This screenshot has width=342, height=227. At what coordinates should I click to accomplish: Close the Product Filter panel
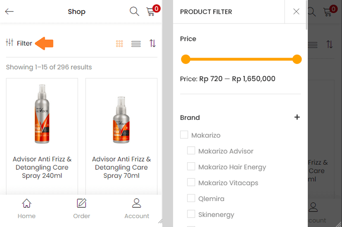(x=296, y=12)
